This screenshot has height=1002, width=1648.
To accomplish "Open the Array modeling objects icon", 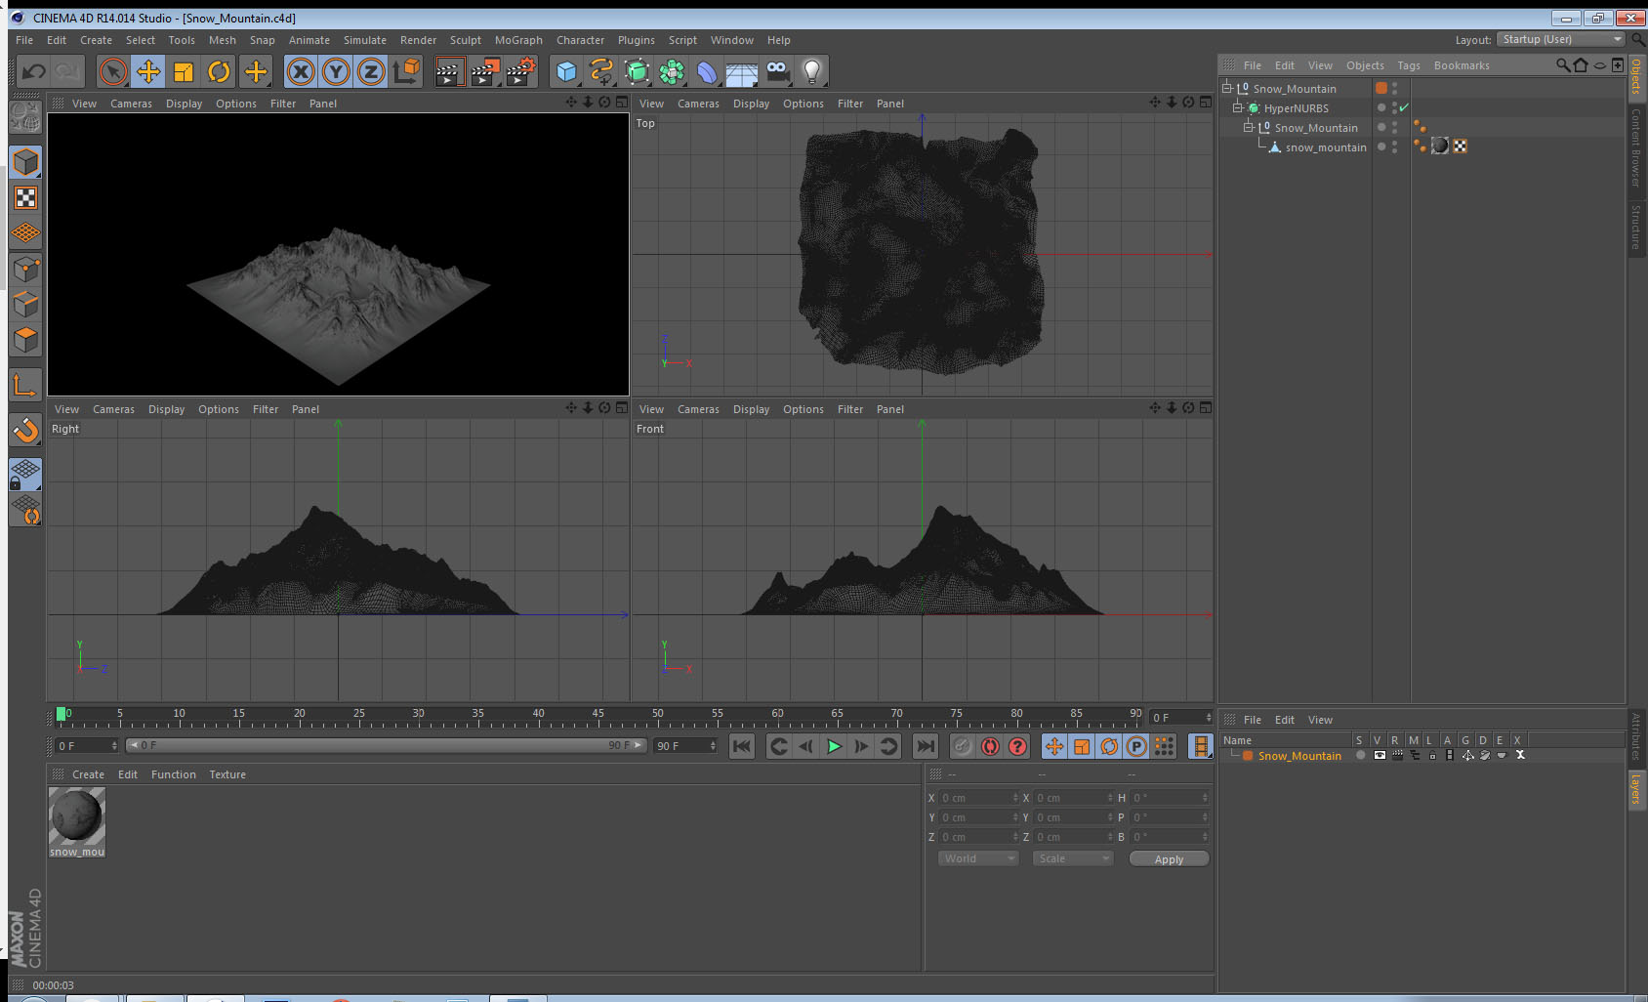I will [672, 71].
